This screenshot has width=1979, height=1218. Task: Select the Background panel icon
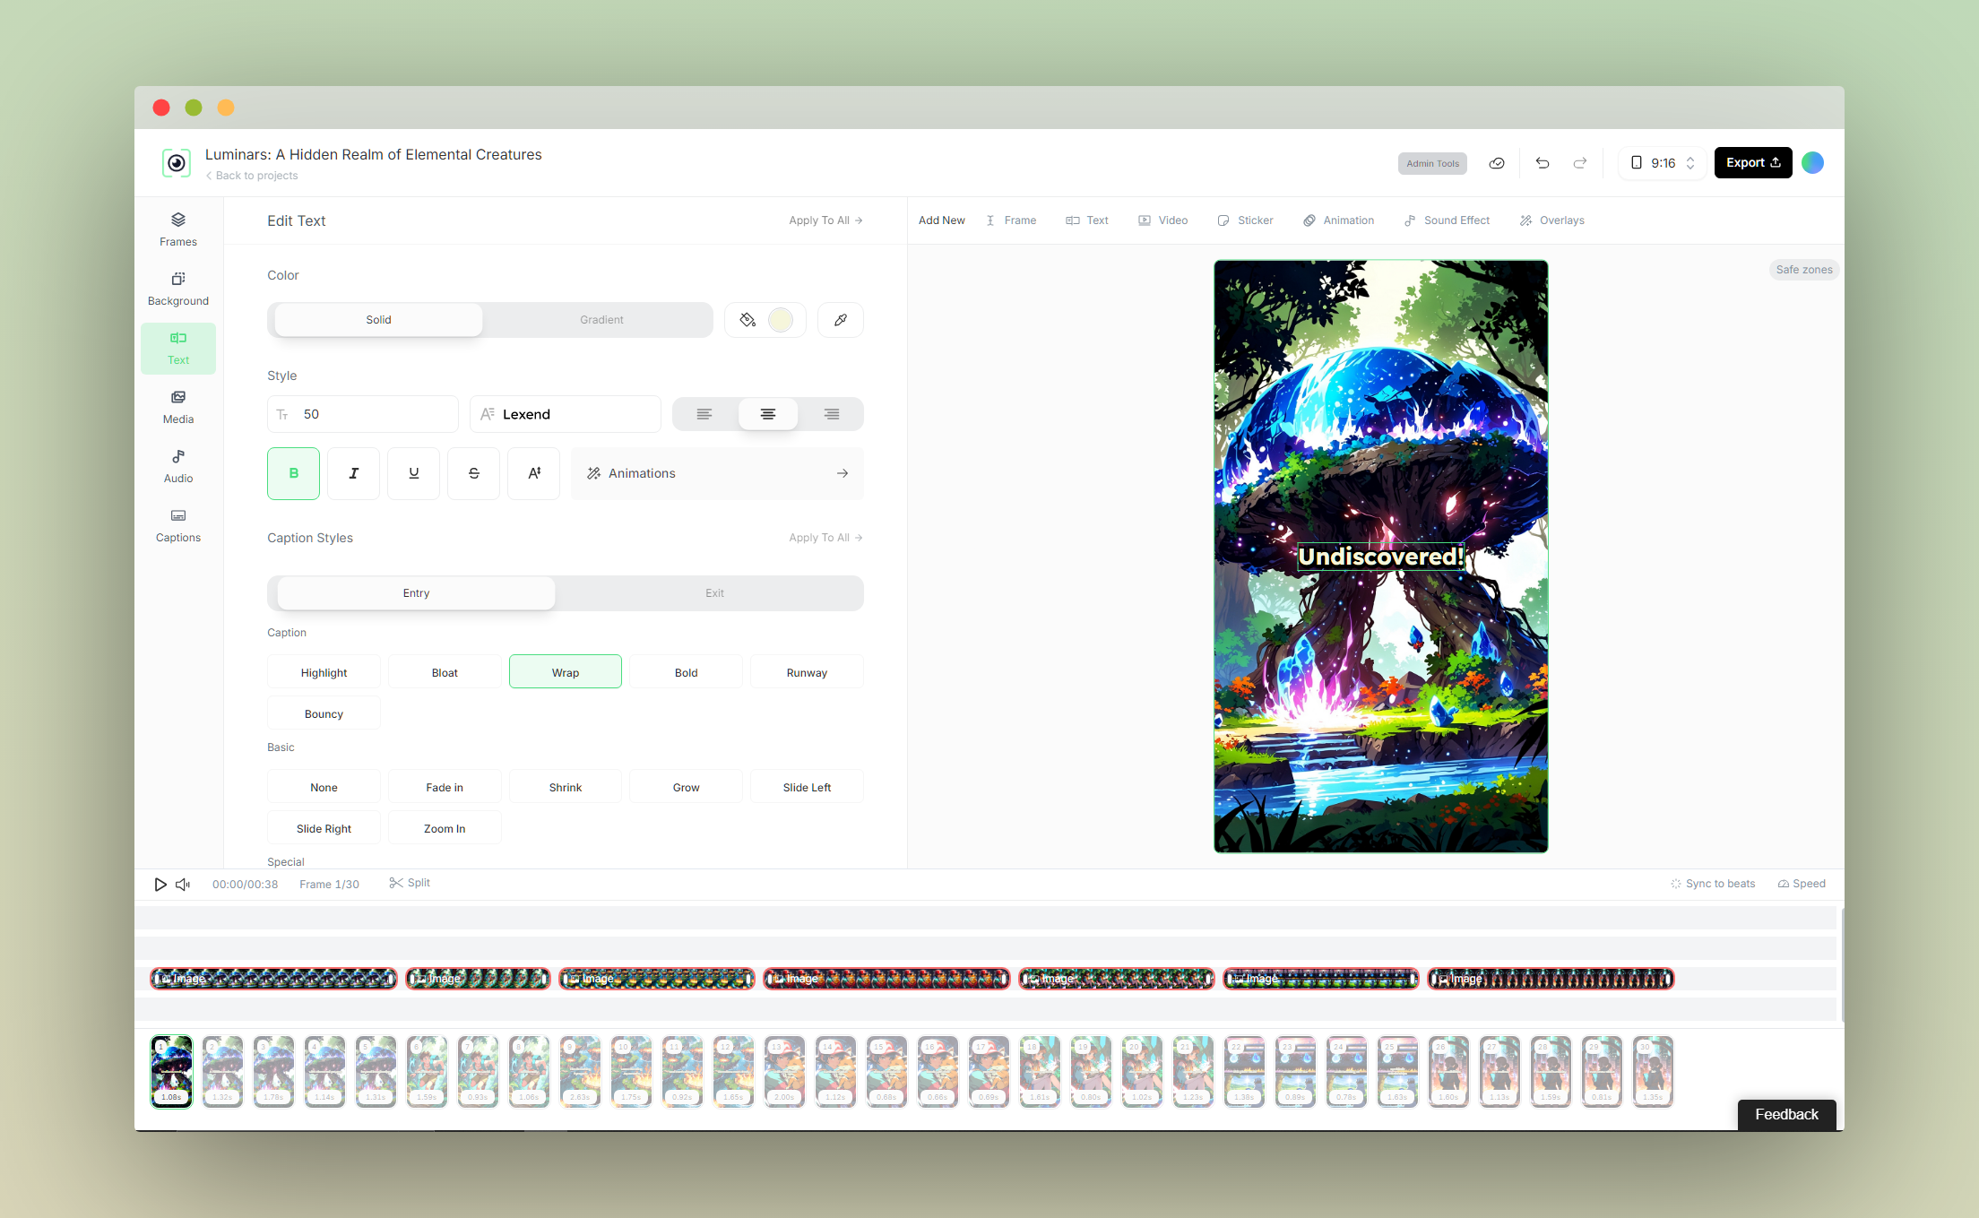coord(177,287)
